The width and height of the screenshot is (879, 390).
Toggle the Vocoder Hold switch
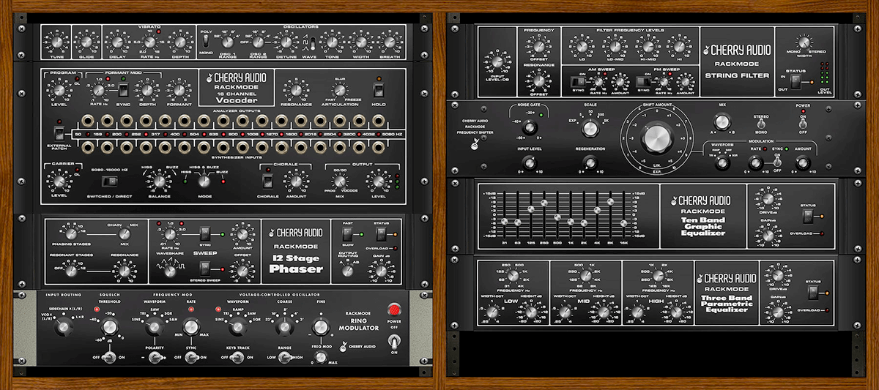(x=378, y=90)
